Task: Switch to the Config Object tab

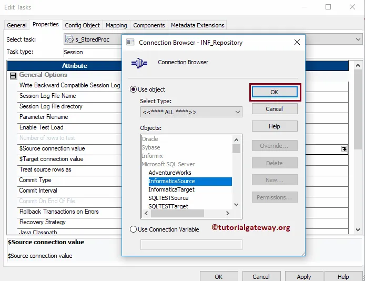Action: point(82,25)
